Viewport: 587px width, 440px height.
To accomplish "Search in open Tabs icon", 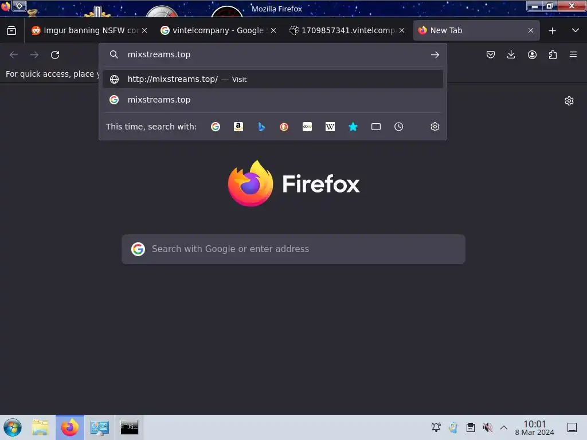I will pyautogui.click(x=376, y=127).
